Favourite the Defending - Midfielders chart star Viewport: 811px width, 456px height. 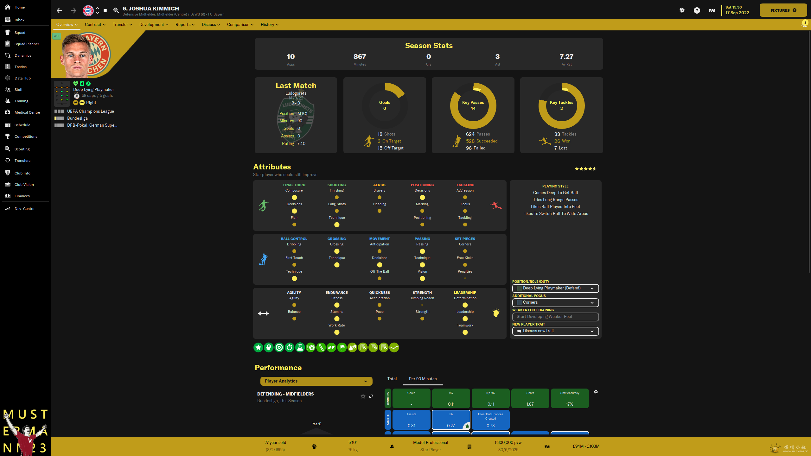click(363, 396)
